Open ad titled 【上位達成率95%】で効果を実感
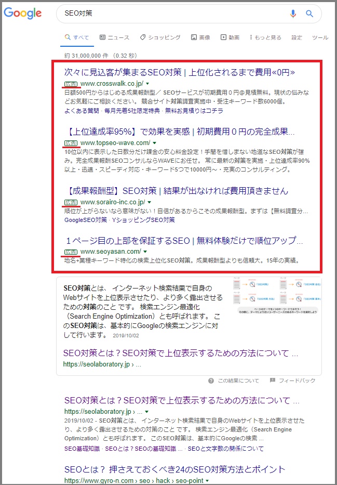 180,132
